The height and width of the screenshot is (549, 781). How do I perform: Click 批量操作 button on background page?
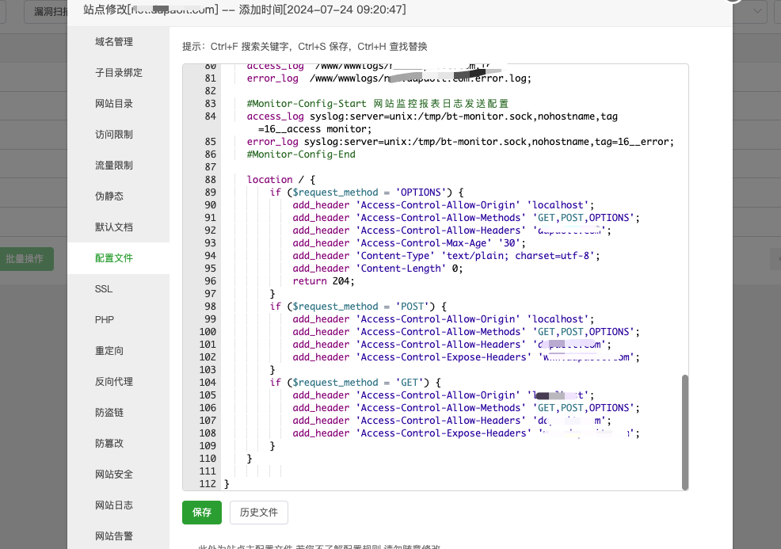tap(26, 259)
